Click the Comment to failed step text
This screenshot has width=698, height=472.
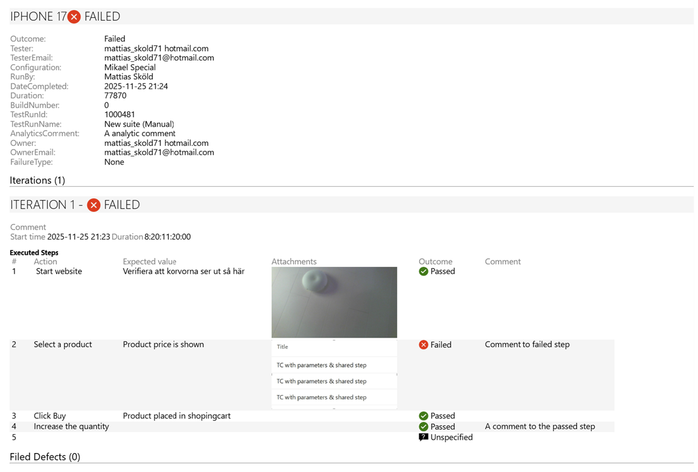tap(527, 345)
